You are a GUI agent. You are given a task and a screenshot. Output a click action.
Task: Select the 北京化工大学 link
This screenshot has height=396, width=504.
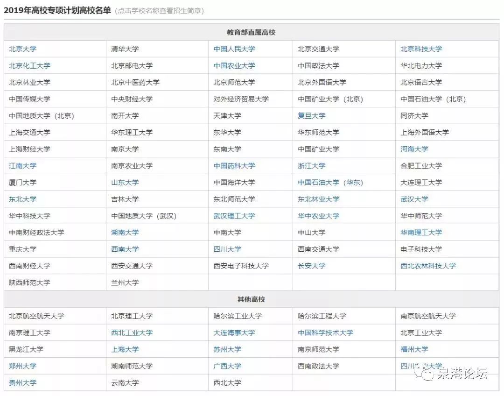pos(29,66)
